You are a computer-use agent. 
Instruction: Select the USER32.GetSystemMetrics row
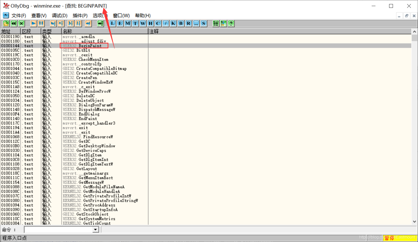pyautogui.click(x=206, y=219)
